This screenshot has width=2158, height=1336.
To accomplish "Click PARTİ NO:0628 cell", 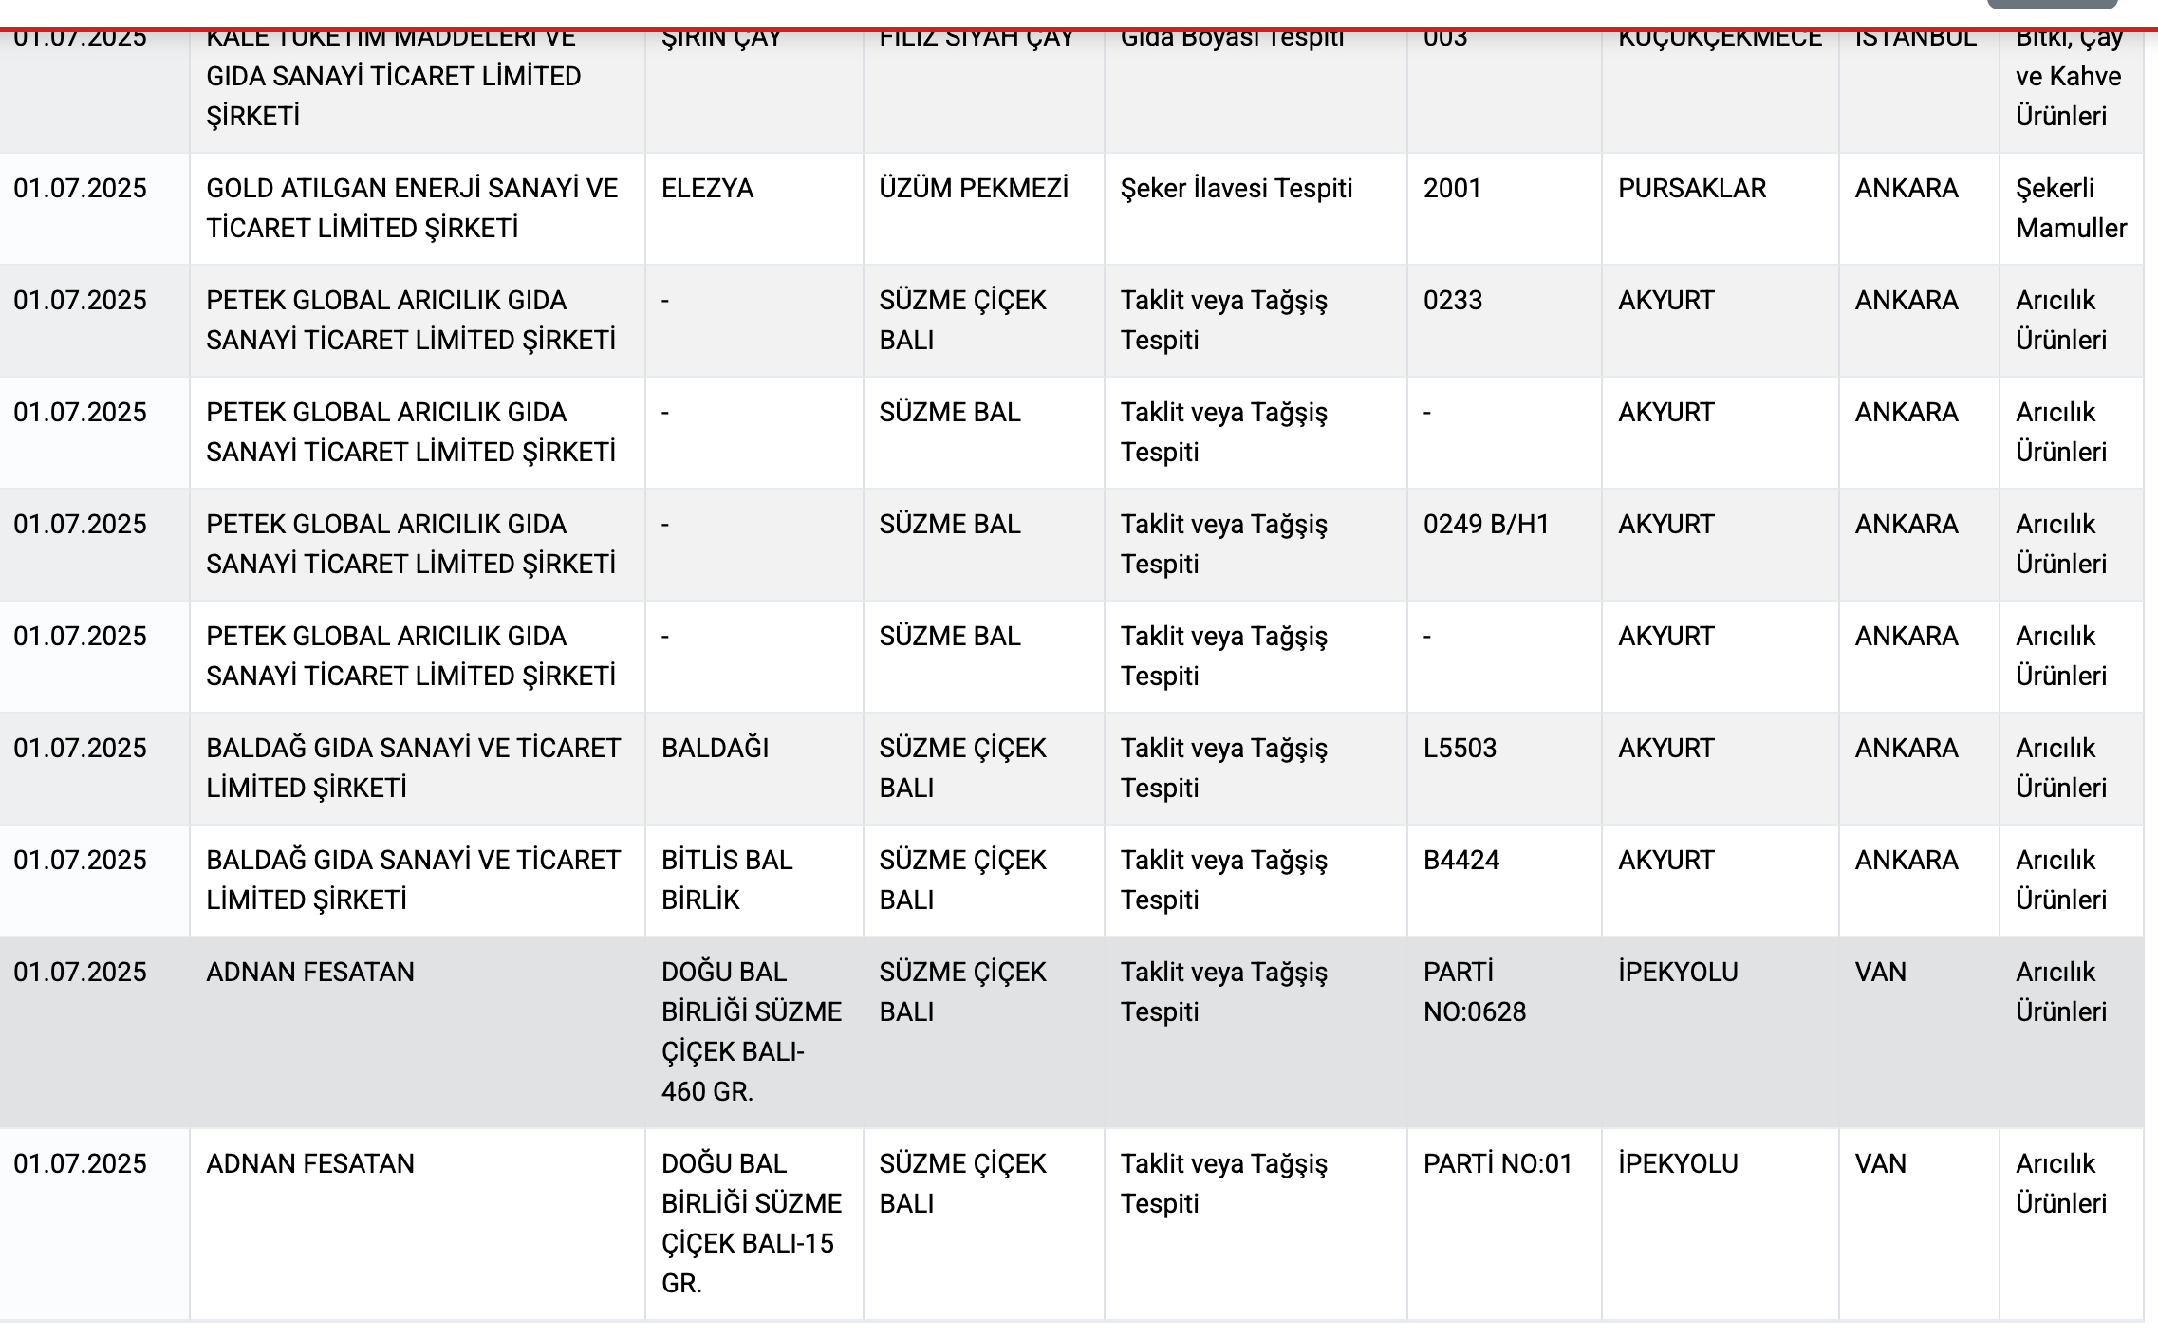I will pos(1505,1032).
